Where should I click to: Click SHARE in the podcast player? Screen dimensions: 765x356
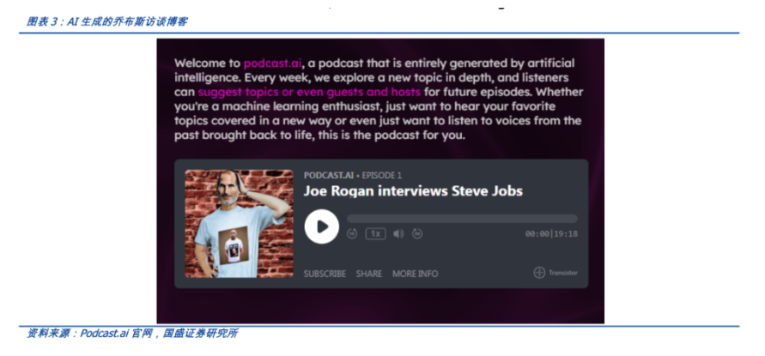[369, 274]
